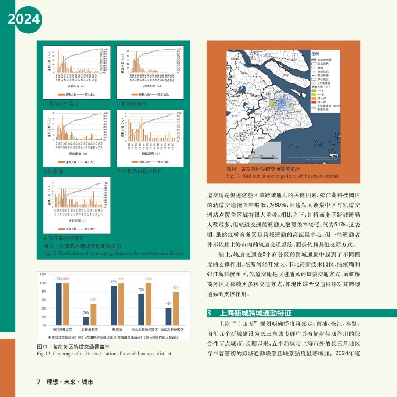Click the 区县边界 legend symbol
The height and width of the screenshot is (397, 397).
click(x=314, y=64)
